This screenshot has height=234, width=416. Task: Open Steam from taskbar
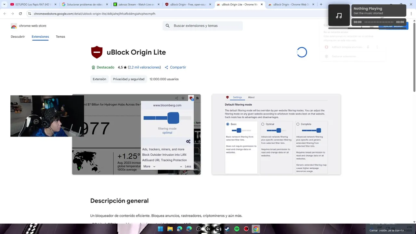(x=227, y=229)
